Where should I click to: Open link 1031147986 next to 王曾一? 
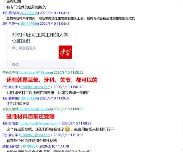pos(28,24)
